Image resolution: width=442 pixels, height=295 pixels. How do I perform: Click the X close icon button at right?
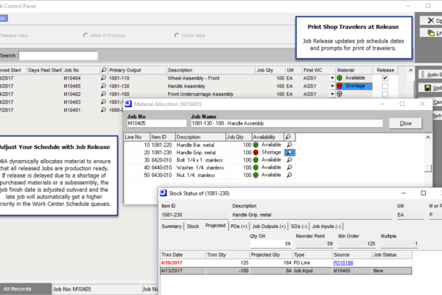click(431, 21)
